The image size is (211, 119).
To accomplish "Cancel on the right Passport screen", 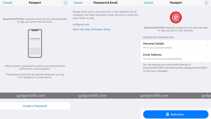I will [148, 3].
